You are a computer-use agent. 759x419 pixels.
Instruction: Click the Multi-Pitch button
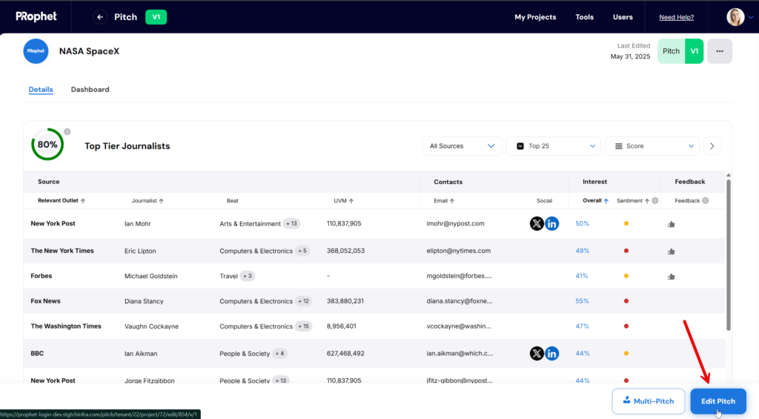[648, 401]
